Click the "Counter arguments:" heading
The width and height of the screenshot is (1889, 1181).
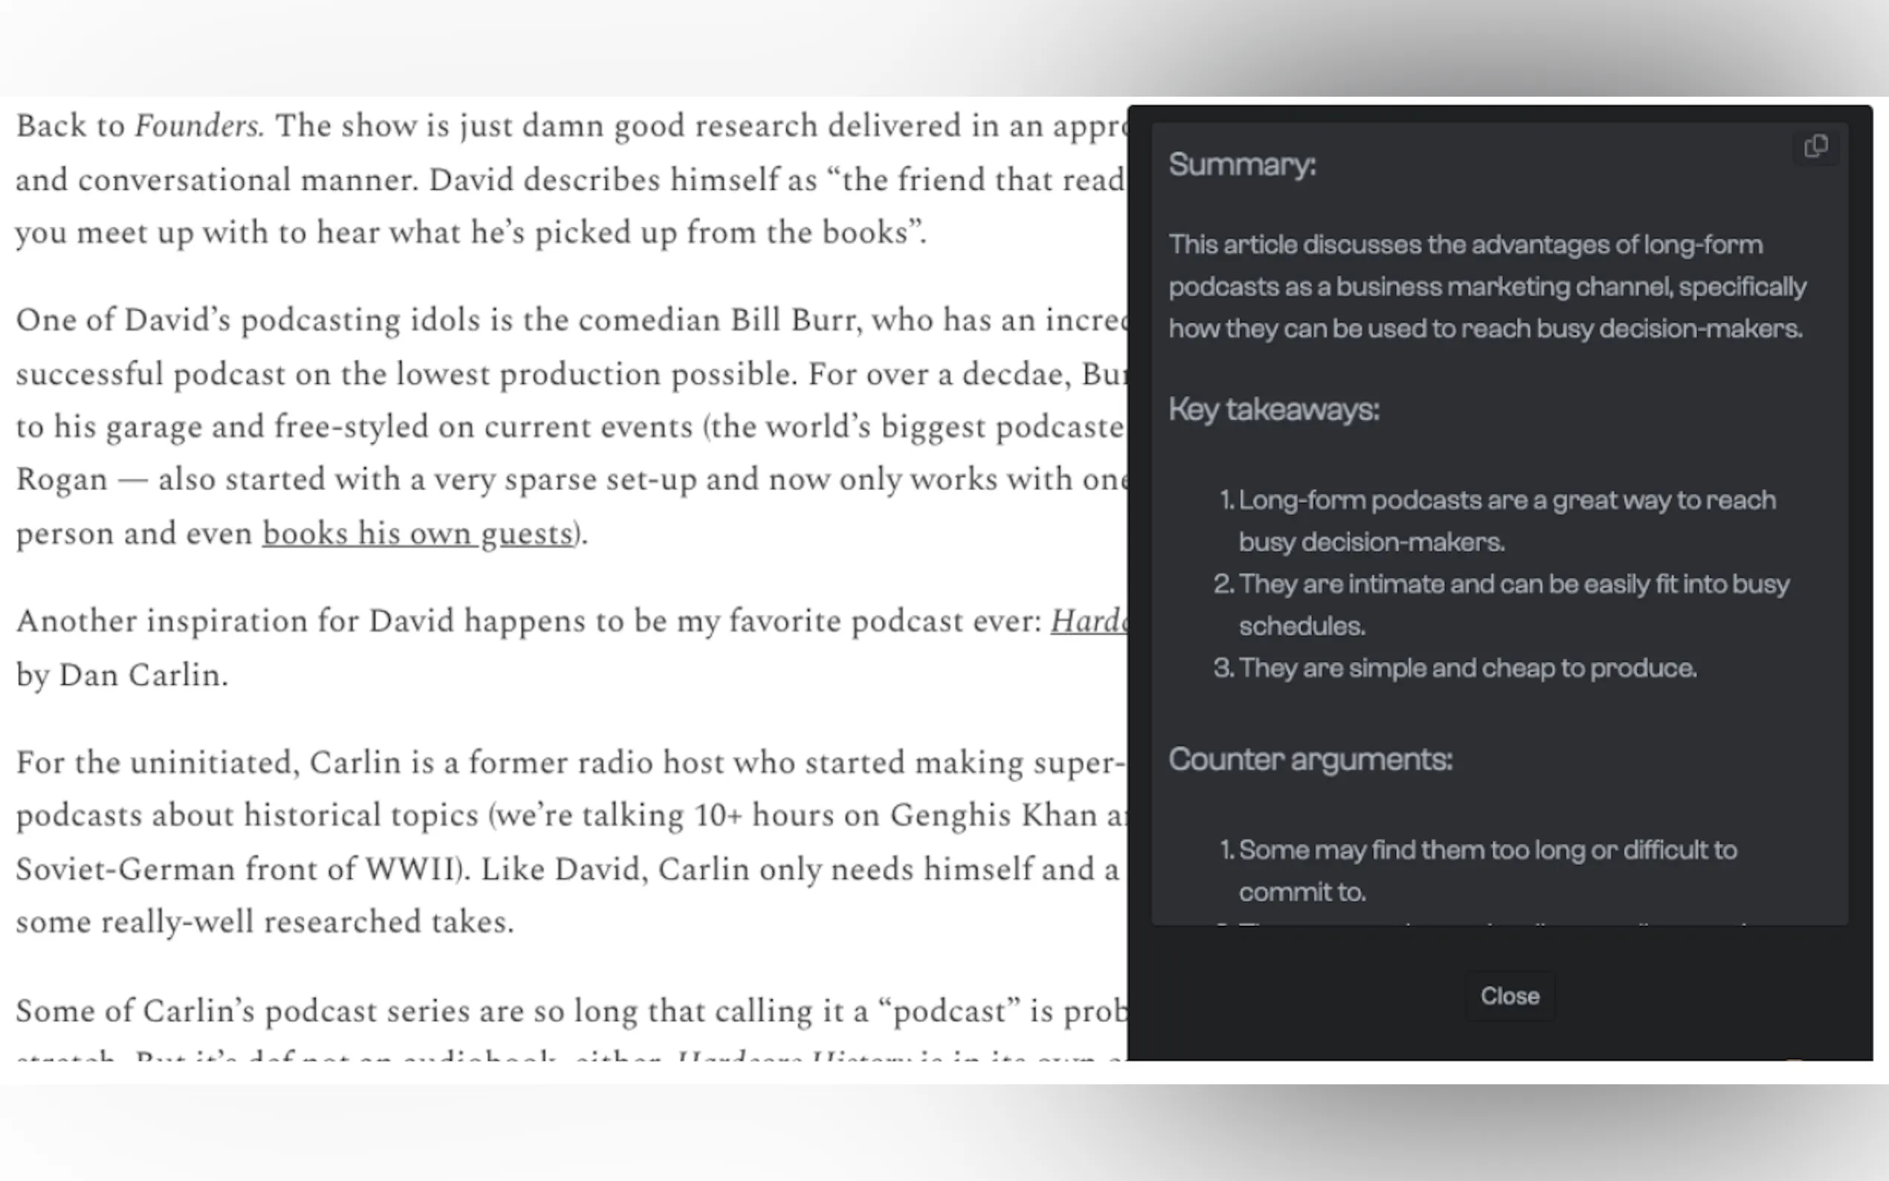point(1310,759)
